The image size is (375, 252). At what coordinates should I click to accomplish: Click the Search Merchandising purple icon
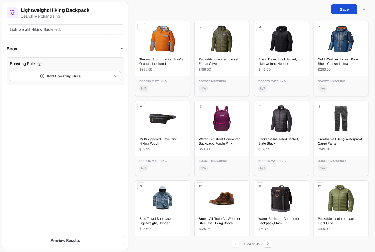pyautogui.click(x=12, y=13)
